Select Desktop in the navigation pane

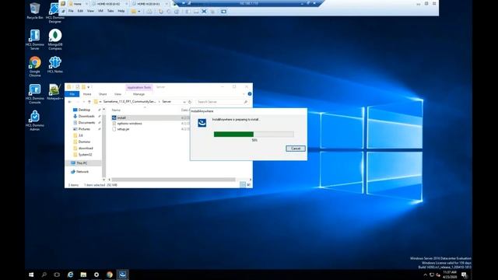(84, 110)
